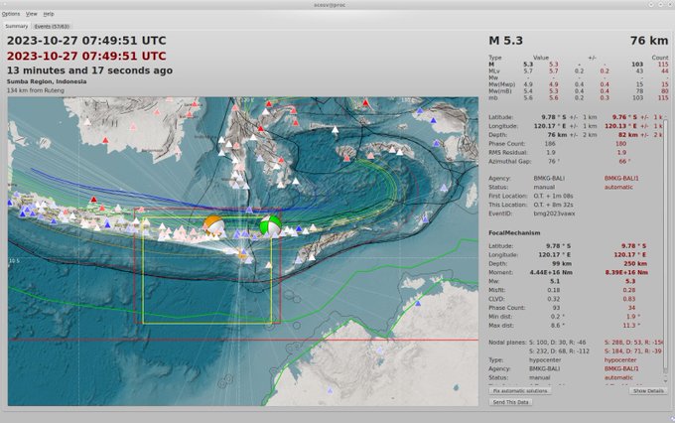Click the Mw(Mwp) magnitude row label
675x423 pixels.
[502, 84]
